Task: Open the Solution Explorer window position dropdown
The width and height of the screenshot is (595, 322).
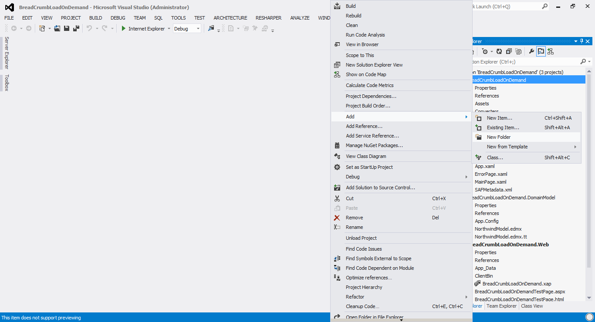Action: [576, 41]
